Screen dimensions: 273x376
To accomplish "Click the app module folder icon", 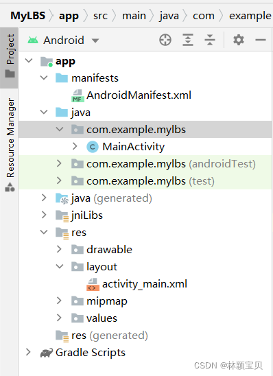I will 47,62.
